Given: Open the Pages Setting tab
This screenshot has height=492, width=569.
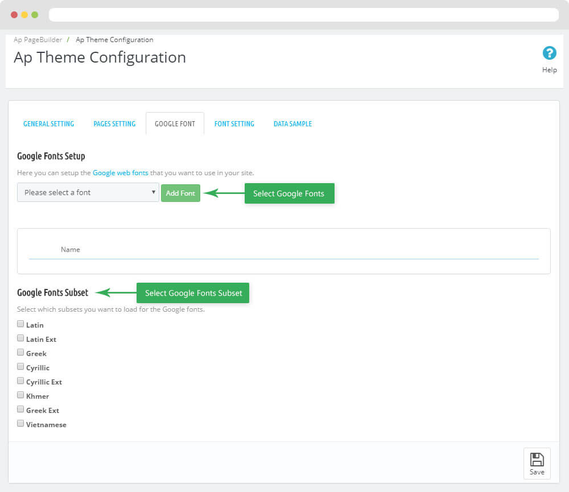Looking at the screenshot, I should click(x=114, y=124).
